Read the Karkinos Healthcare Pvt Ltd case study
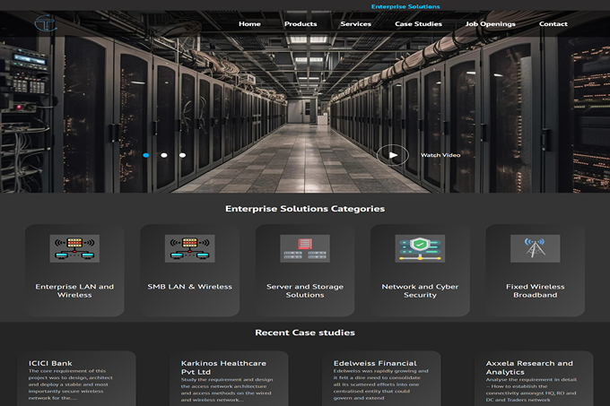The height and width of the screenshot is (406, 610). click(229, 378)
